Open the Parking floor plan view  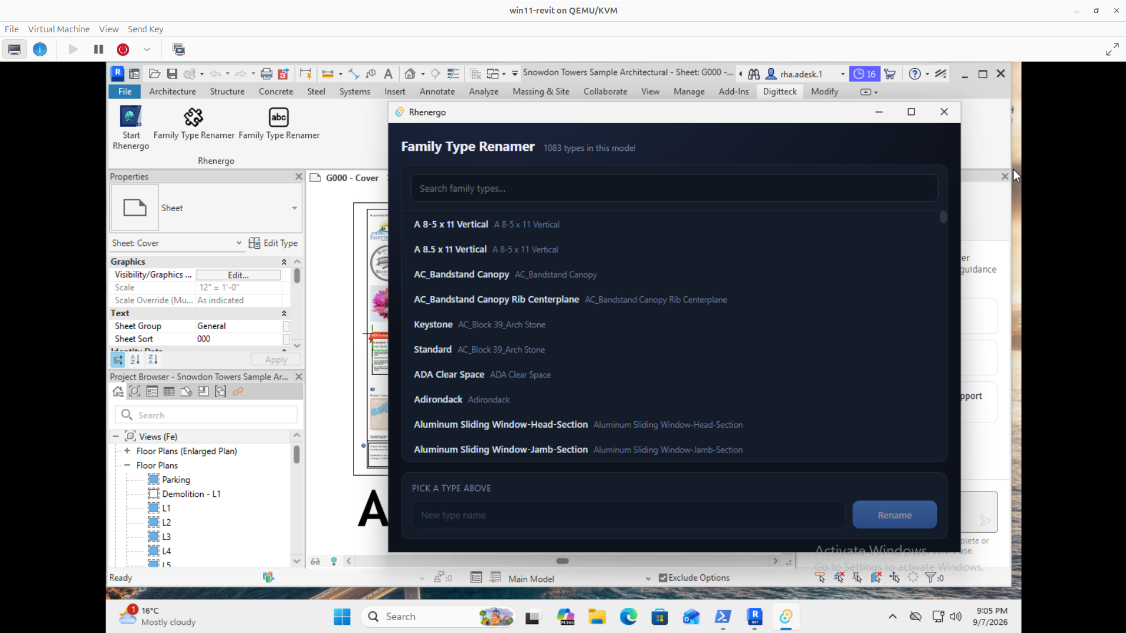(176, 479)
